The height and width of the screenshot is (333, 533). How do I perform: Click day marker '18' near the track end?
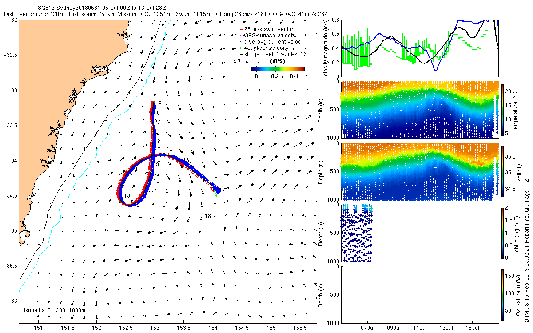[x=207, y=216]
